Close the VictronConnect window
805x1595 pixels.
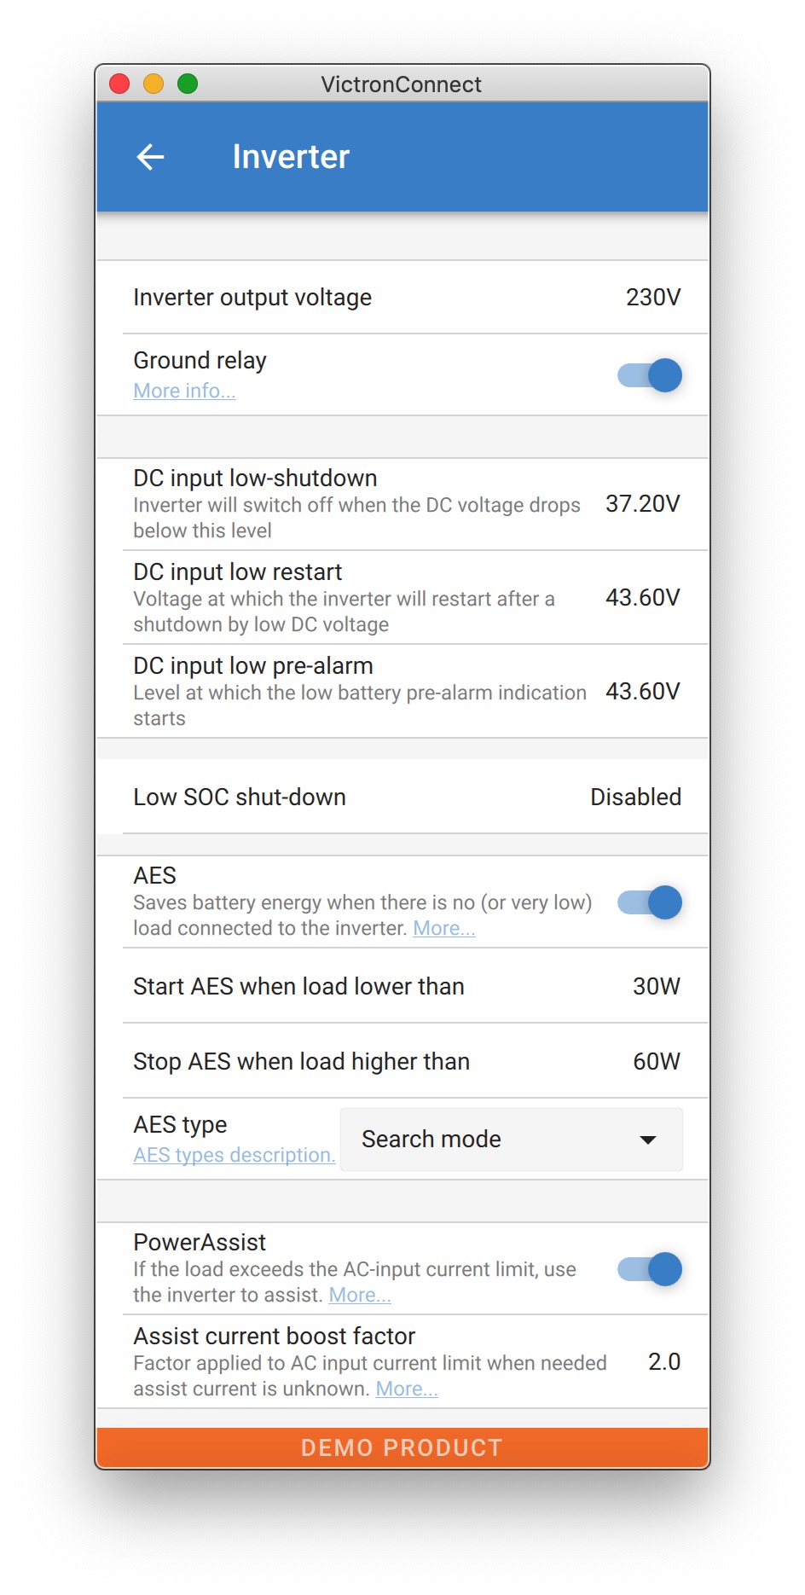point(119,84)
